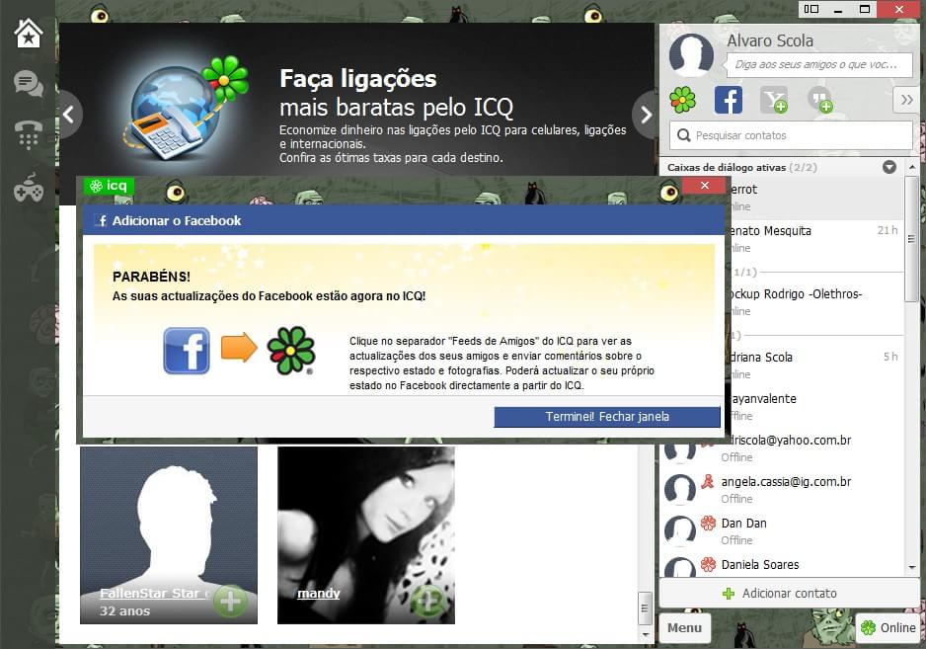
Task: Expand more networks double-chevron button
Action: pyautogui.click(x=906, y=100)
